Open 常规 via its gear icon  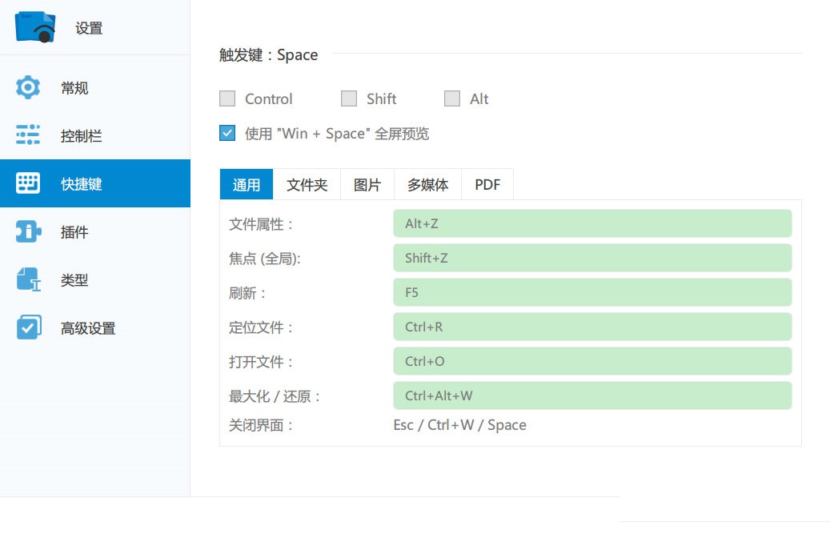point(28,87)
